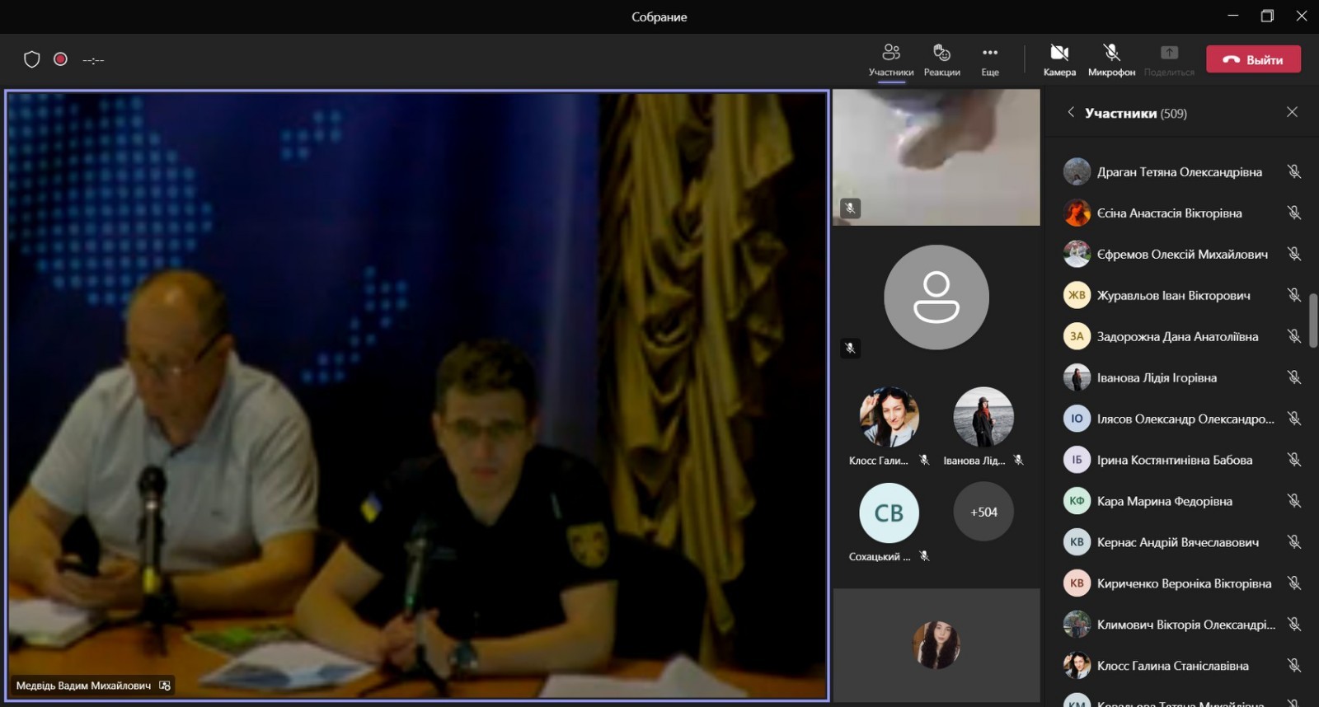Select participant Драган Тетяна Олександрівна
The height and width of the screenshot is (707, 1319).
(1179, 172)
